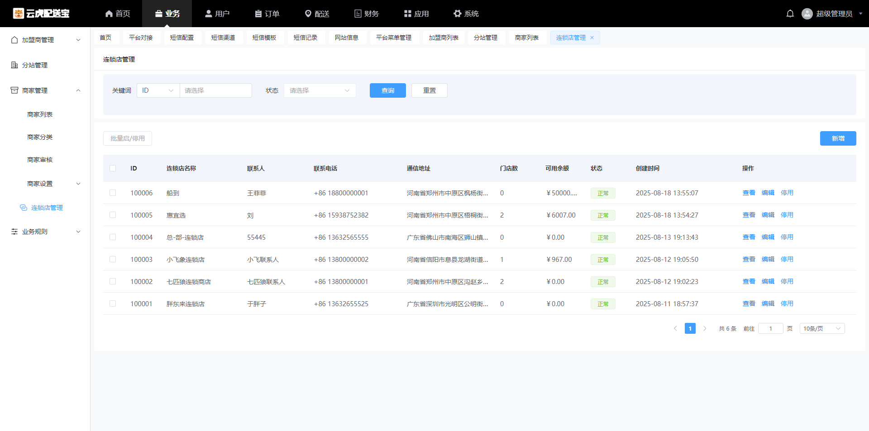Click the 财务 ledger icon
The image size is (869, 431).
pos(358,14)
